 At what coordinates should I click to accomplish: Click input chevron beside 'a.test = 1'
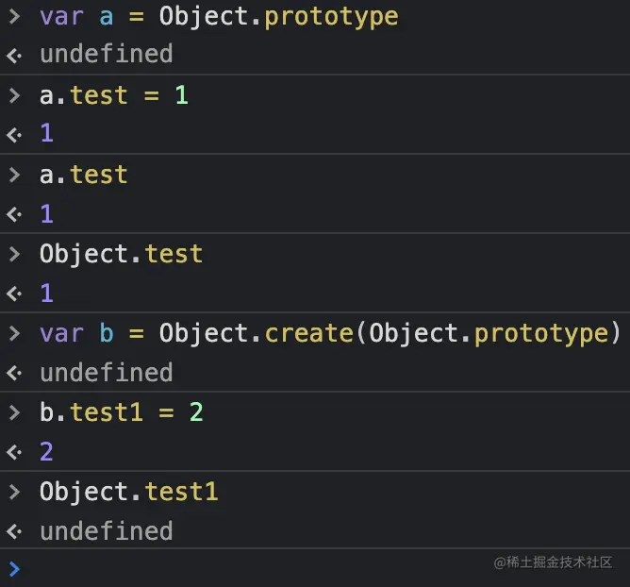(x=14, y=95)
